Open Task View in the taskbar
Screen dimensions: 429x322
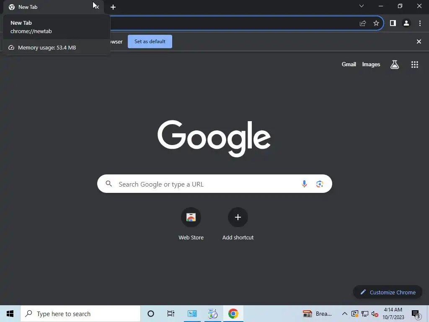point(171,314)
